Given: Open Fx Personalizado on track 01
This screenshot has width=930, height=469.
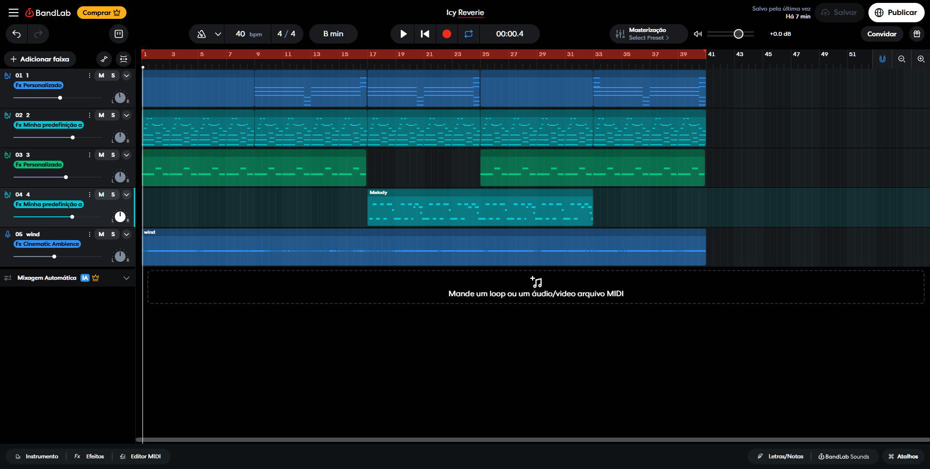Looking at the screenshot, I should pos(39,85).
